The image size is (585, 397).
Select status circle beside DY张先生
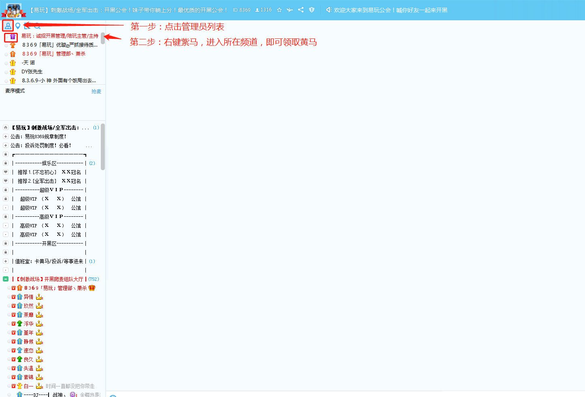pos(6,72)
